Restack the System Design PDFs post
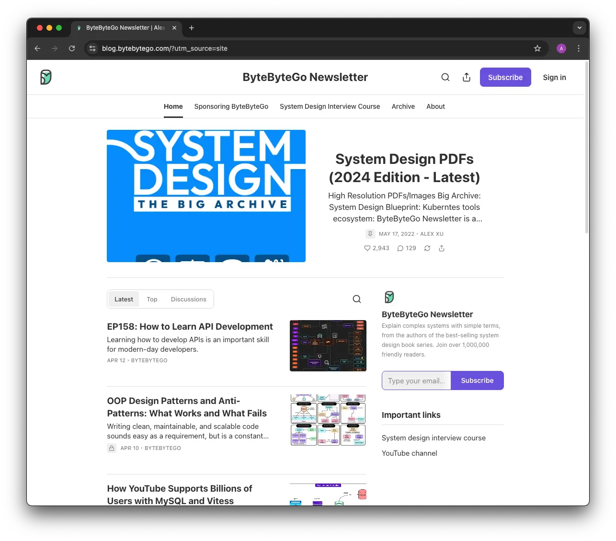Viewport: 616px width, 541px height. (427, 248)
